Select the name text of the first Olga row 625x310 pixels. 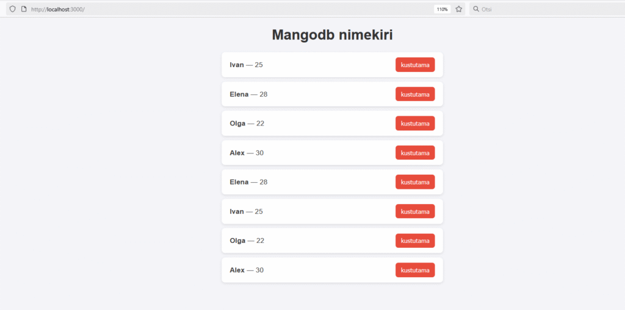click(237, 124)
